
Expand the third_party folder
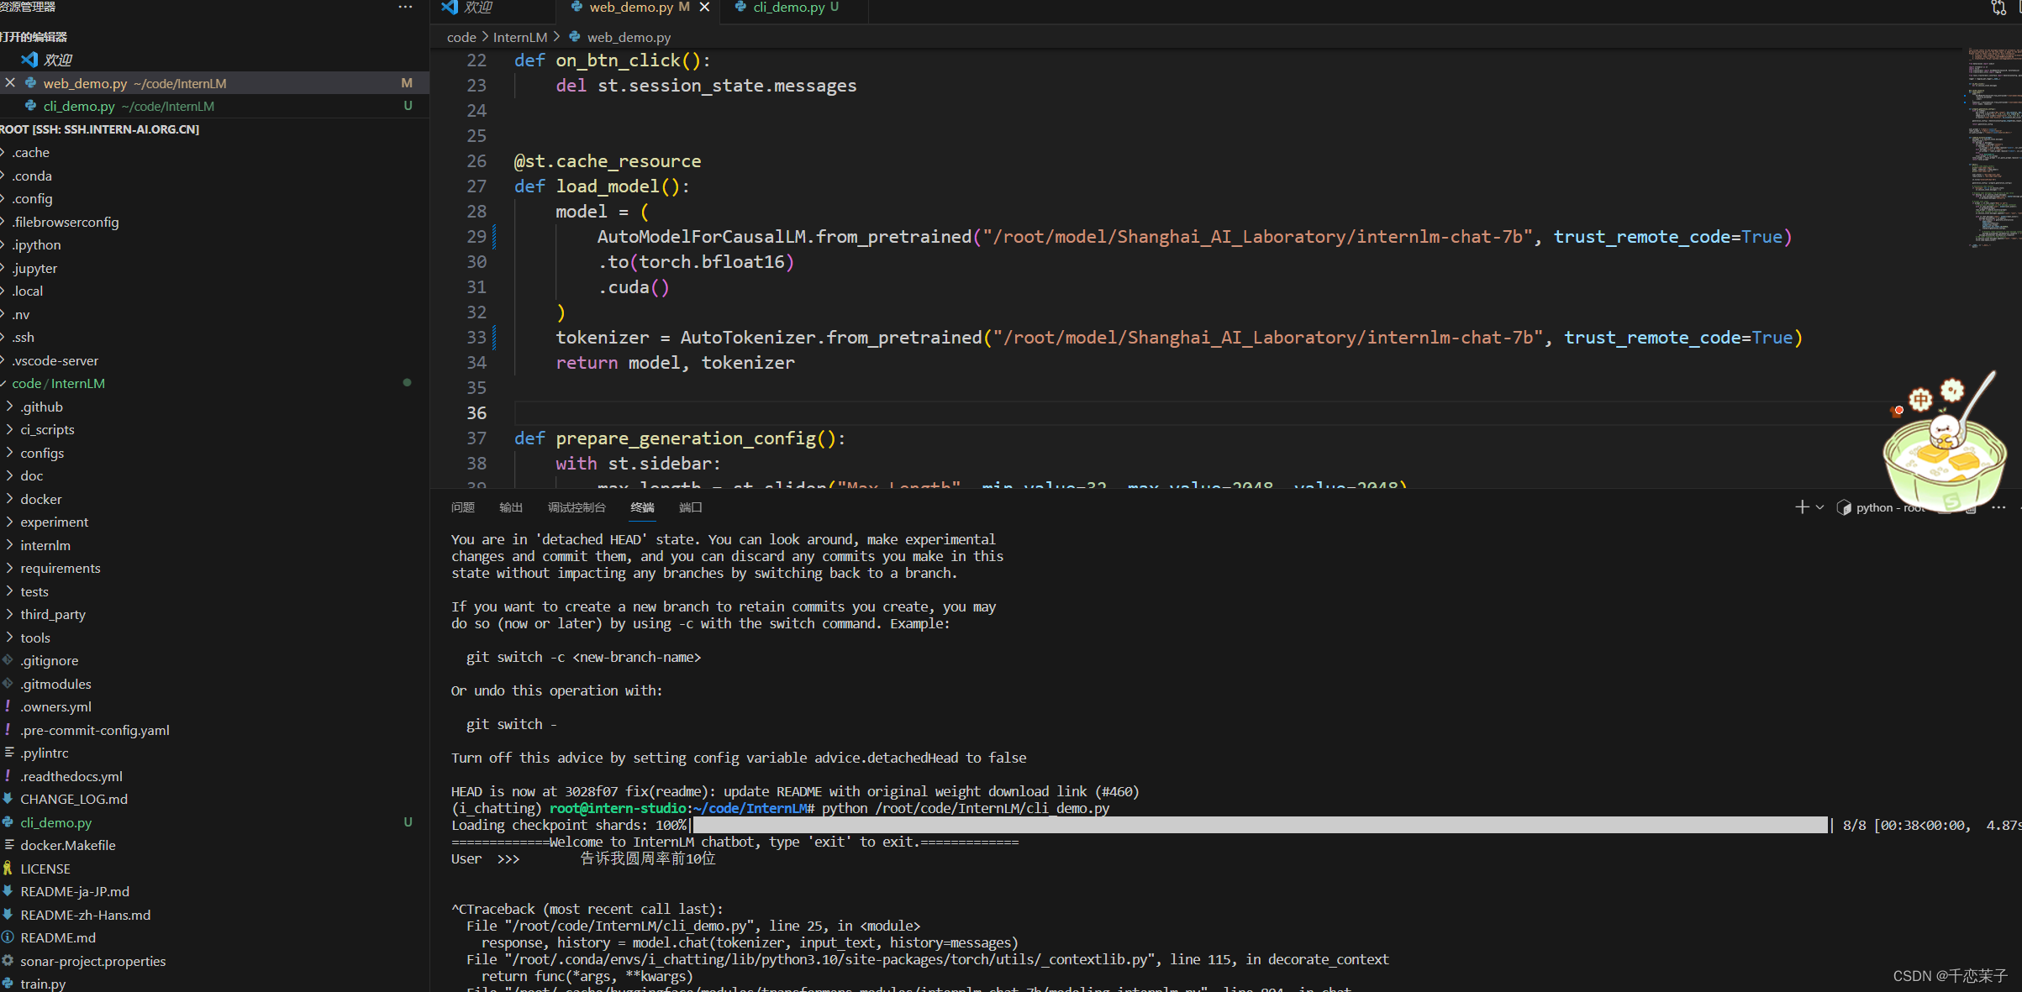point(53,614)
